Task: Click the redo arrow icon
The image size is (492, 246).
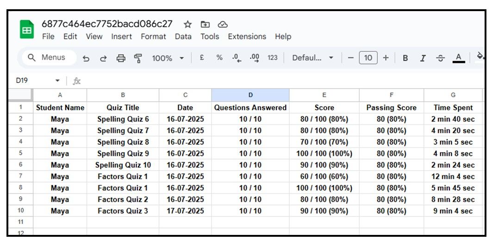Action: [x=103, y=58]
